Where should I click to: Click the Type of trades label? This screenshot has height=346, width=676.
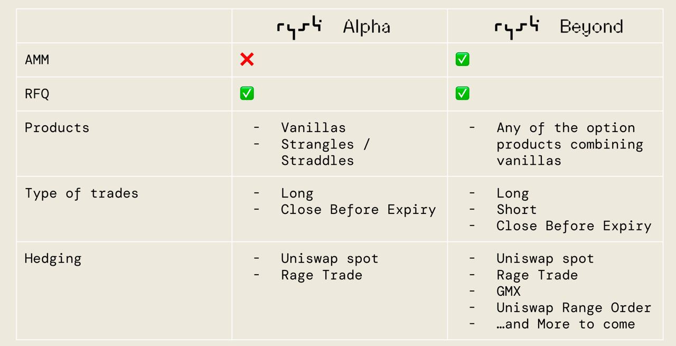[x=81, y=193]
